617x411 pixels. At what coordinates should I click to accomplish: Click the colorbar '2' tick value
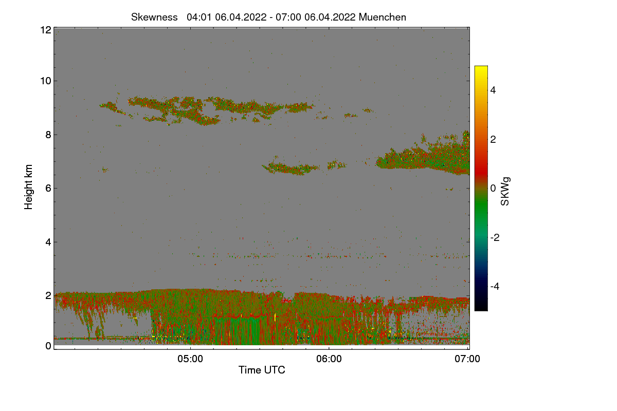coord(493,139)
